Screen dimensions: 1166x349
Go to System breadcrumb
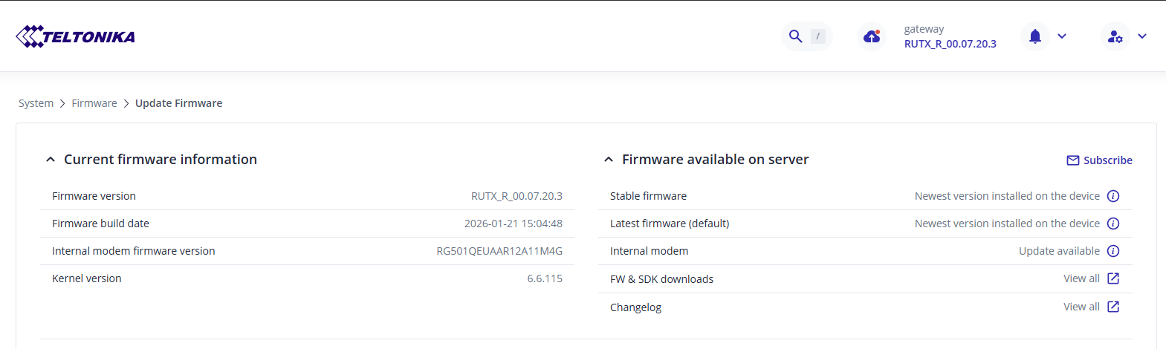[36, 103]
